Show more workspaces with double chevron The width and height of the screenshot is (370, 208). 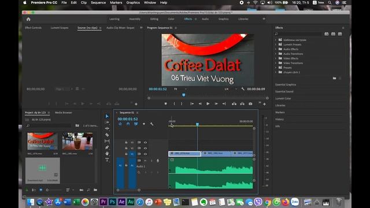coord(264,19)
